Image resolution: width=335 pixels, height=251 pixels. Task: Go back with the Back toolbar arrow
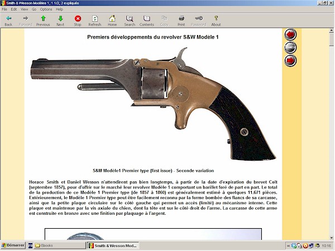point(8,21)
